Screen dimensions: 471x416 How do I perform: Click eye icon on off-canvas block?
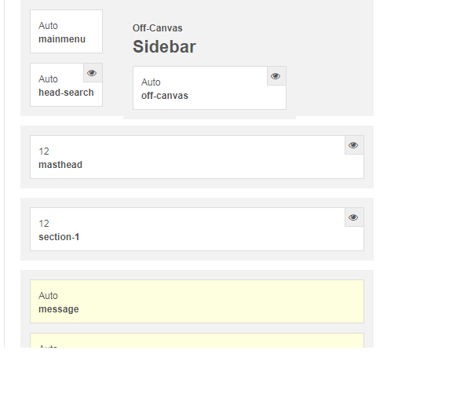[276, 76]
